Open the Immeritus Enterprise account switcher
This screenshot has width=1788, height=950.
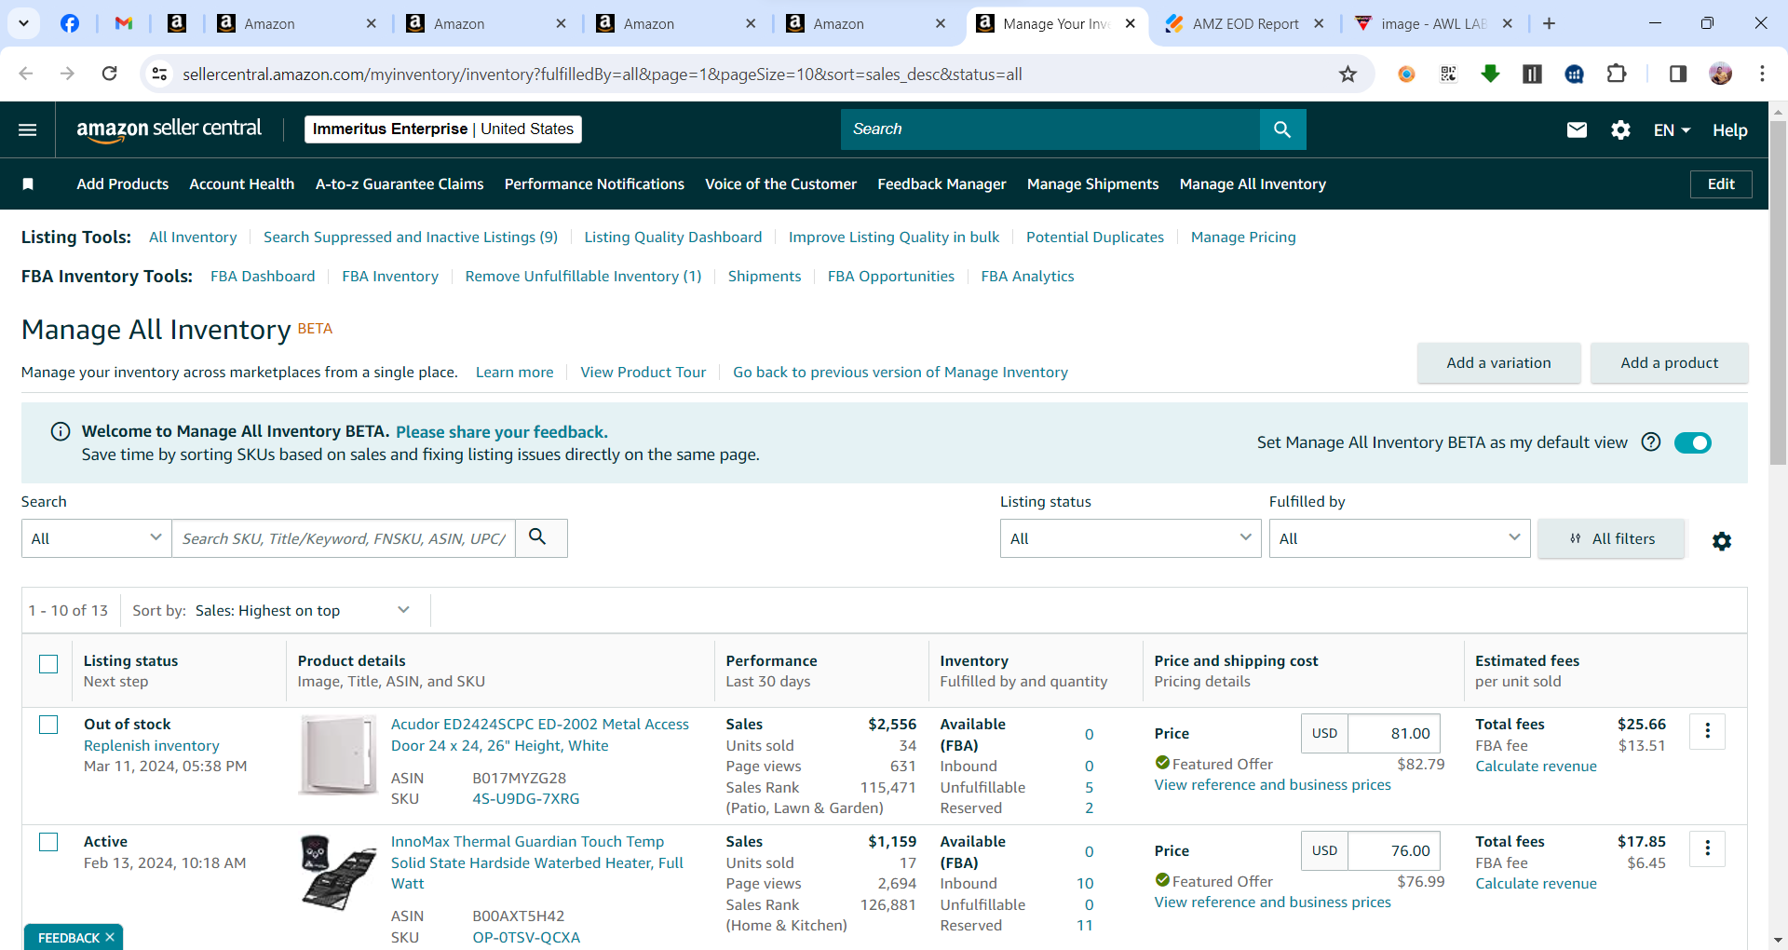tap(443, 129)
